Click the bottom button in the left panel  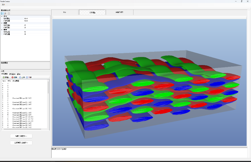(21, 143)
